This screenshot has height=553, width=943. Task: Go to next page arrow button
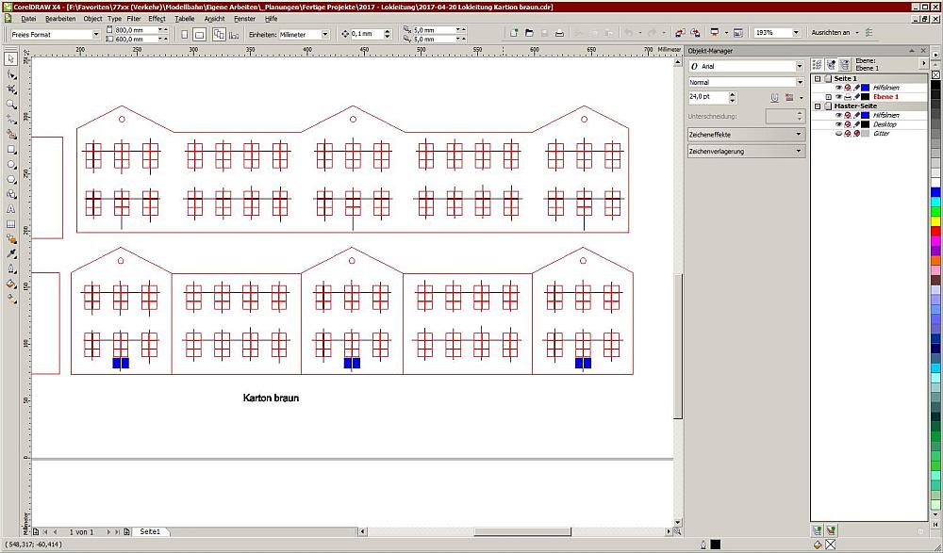pos(108,532)
